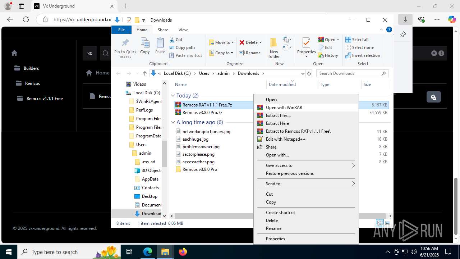Click the Search Downloads field
The image size is (460, 259).
coord(352,73)
